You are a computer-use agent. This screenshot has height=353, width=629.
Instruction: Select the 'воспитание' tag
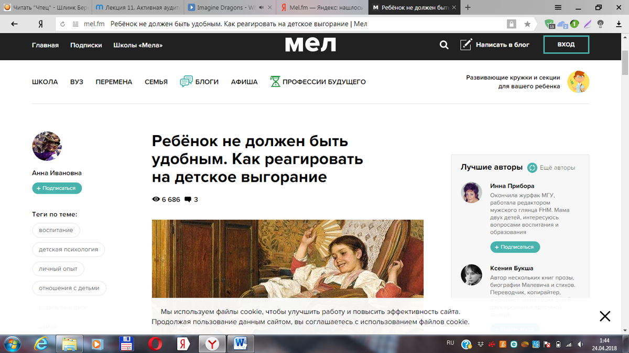pyautogui.click(x=56, y=230)
